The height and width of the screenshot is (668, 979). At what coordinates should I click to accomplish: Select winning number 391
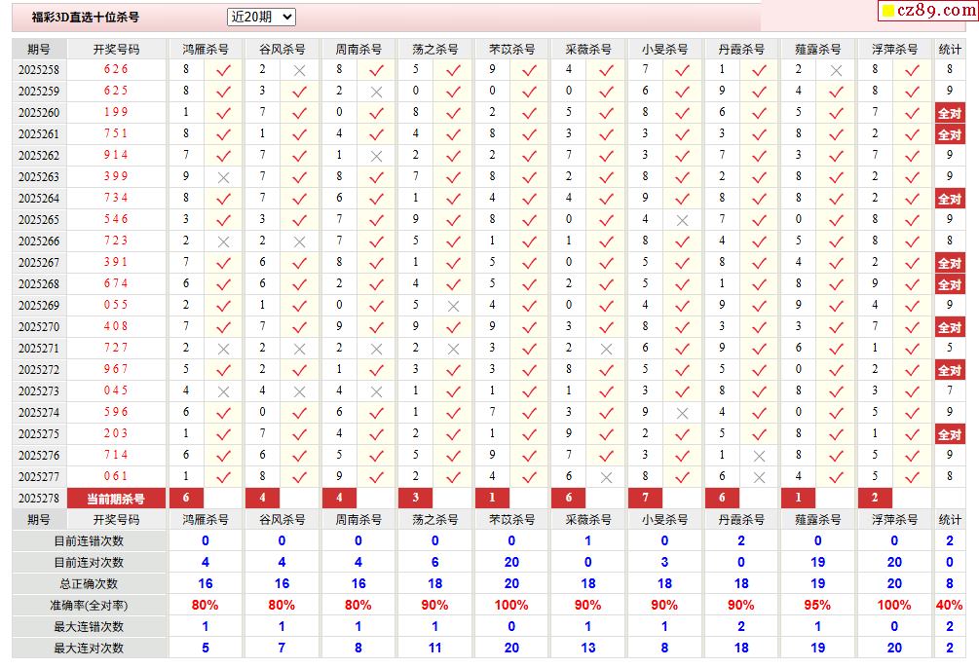[116, 262]
